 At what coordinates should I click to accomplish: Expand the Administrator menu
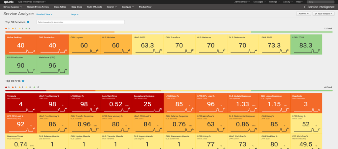[242, 2]
